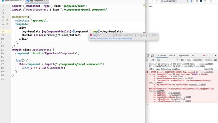Viewport: 218px width, 123px height.
Task: Click the Angular async suggestion icon
Action: (x=91, y=35)
